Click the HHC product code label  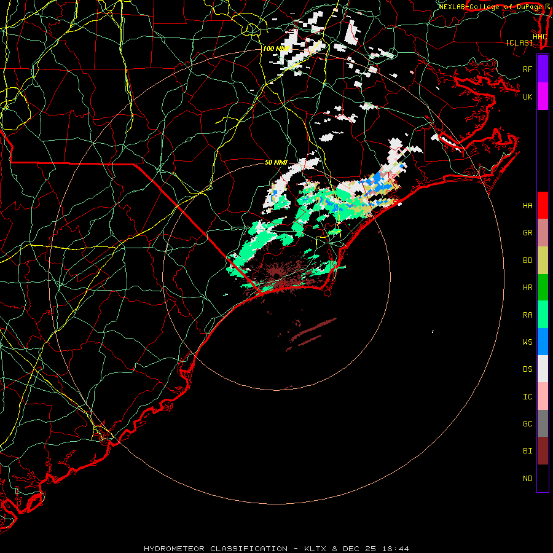tap(539, 37)
